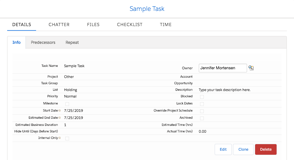294x160 pixels.
Task: Click the Task Group label
Action: [x=49, y=83]
